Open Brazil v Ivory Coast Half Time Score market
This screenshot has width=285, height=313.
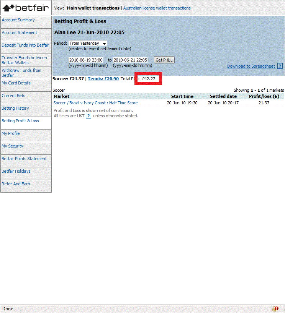96,103
